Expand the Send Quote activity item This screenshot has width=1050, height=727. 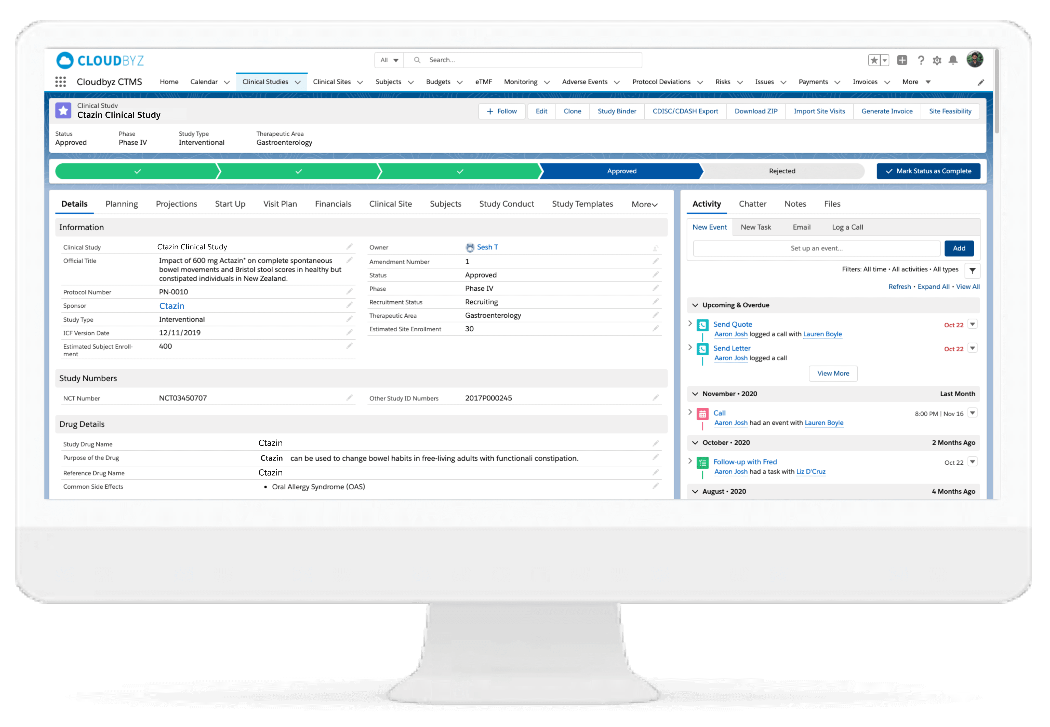click(690, 324)
